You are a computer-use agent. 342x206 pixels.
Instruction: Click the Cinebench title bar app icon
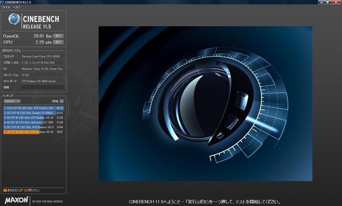(x=2, y=2)
